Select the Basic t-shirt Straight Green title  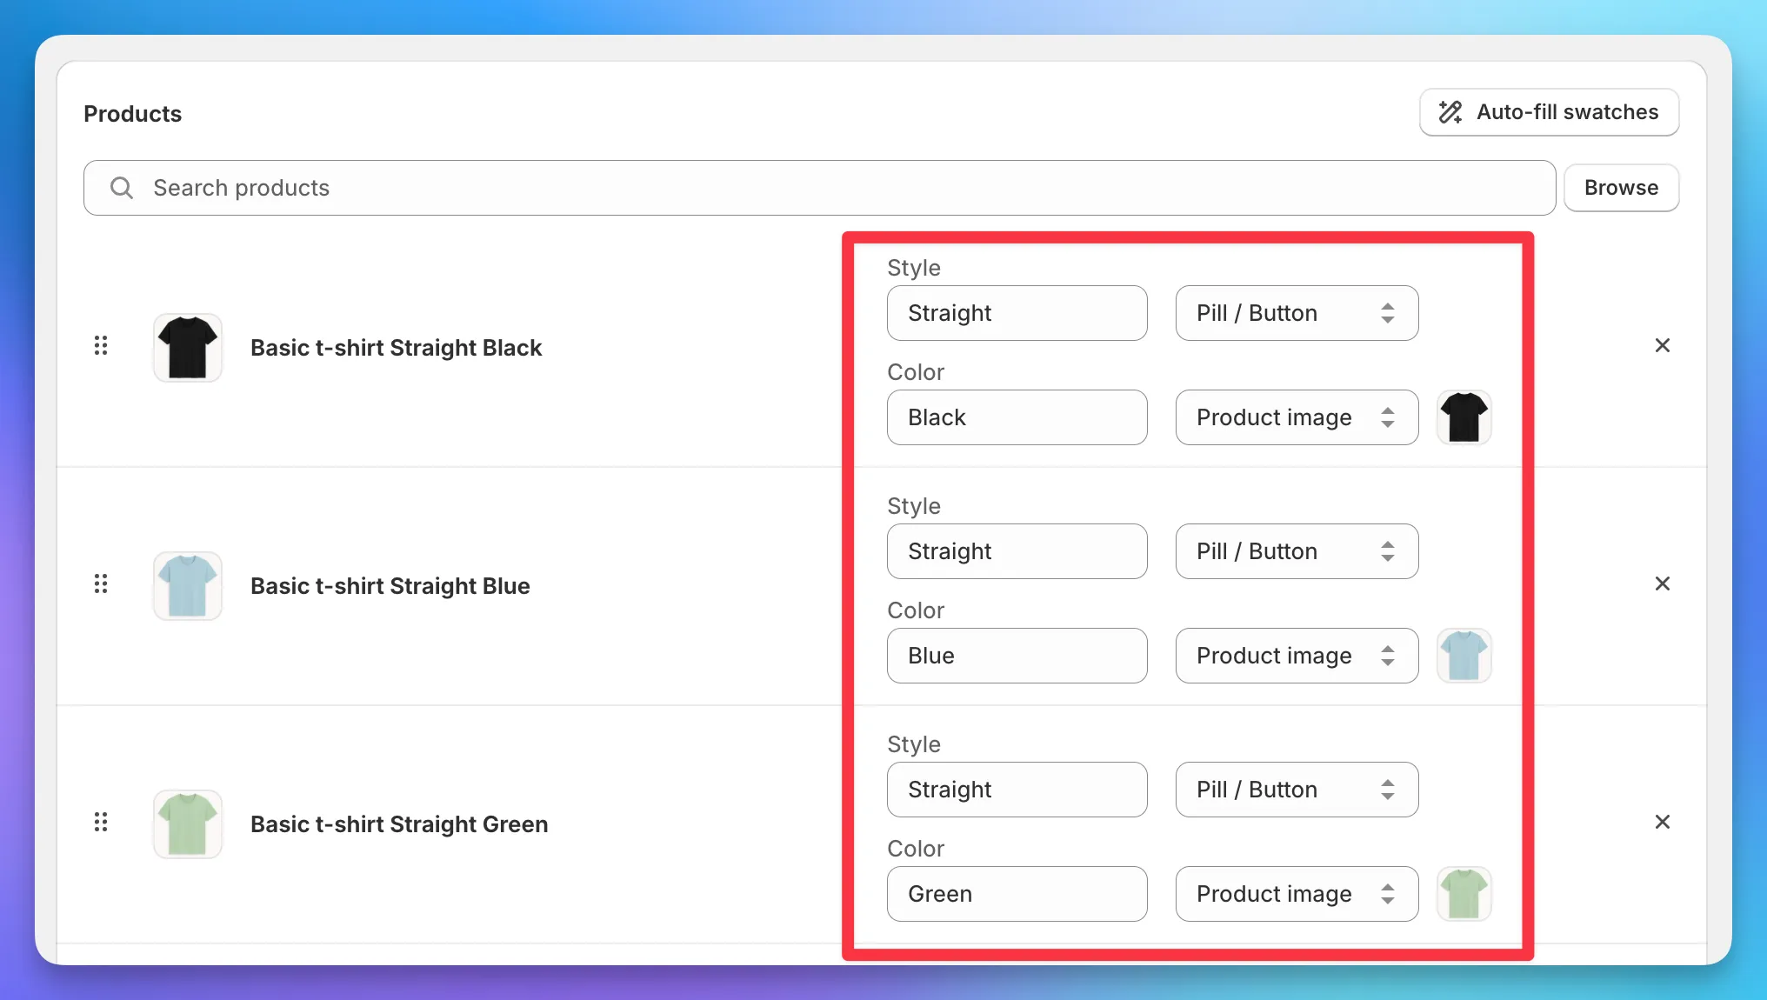(399, 824)
